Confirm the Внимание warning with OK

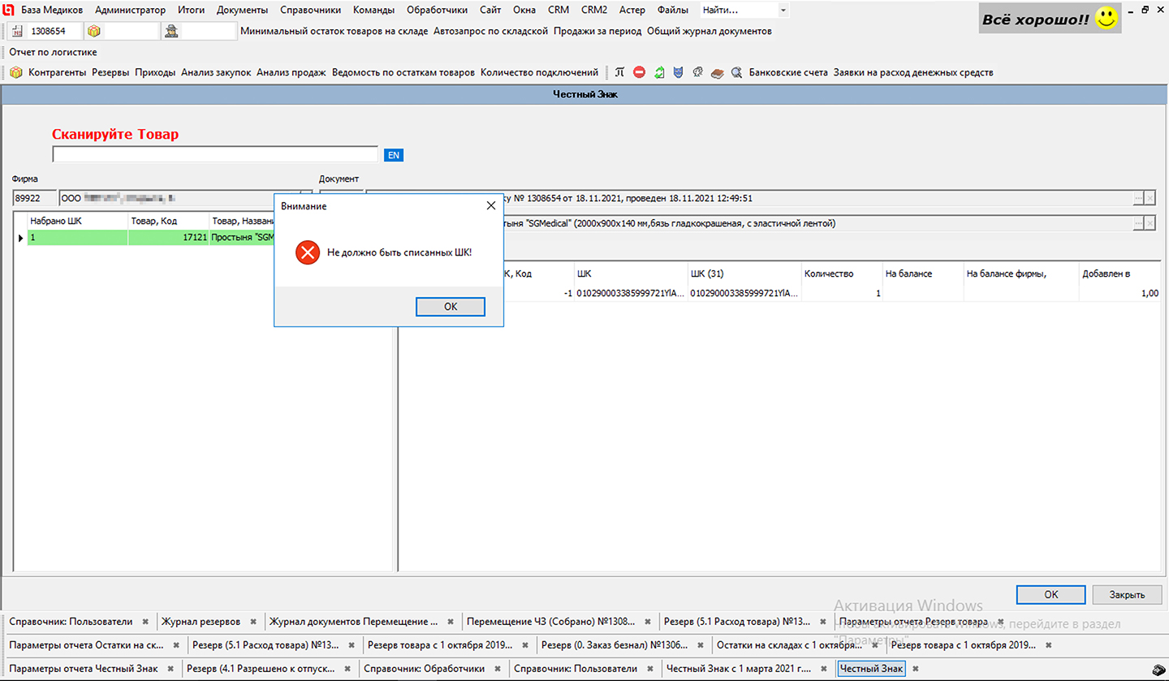[451, 307]
